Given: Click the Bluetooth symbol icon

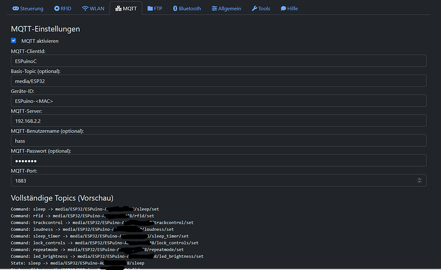Looking at the screenshot, I should tap(175, 9).
